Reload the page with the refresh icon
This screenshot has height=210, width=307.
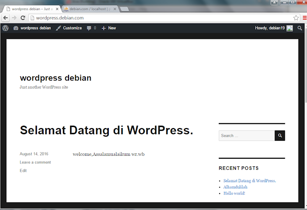(x=23, y=18)
